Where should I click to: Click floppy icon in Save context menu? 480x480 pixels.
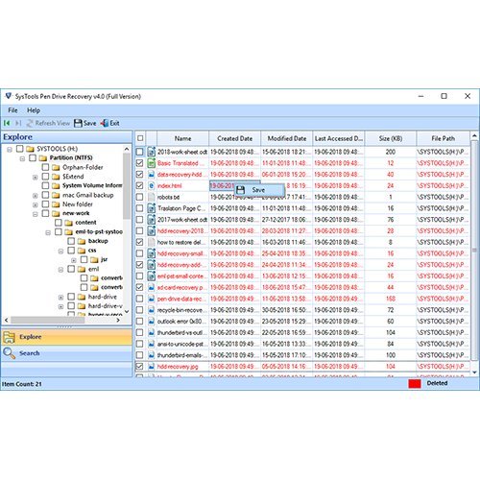(x=241, y=190)
